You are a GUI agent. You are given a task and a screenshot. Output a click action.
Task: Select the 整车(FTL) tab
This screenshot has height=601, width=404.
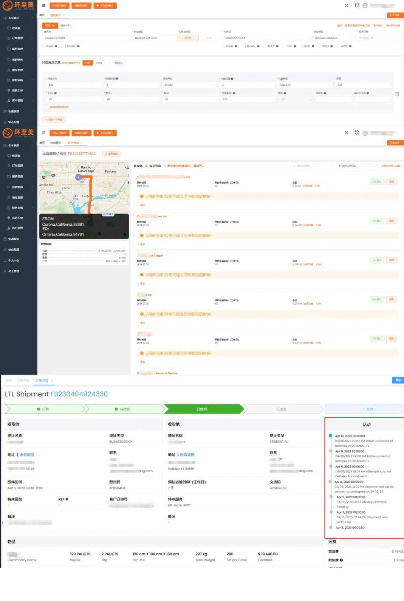pyautogui.click(x=66, y=26)
